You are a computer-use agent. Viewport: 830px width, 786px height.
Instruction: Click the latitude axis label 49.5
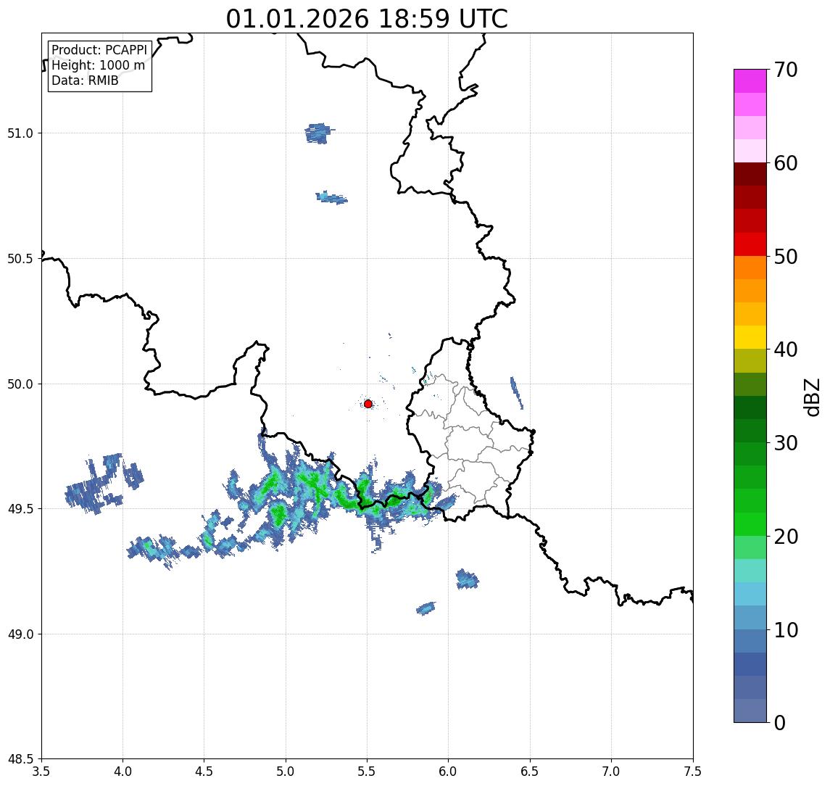point(20,509)
